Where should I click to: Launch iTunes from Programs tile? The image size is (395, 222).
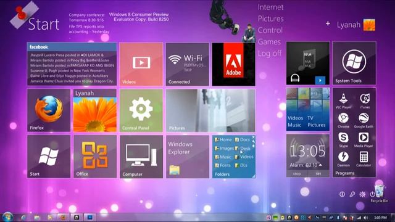(365, 101)
